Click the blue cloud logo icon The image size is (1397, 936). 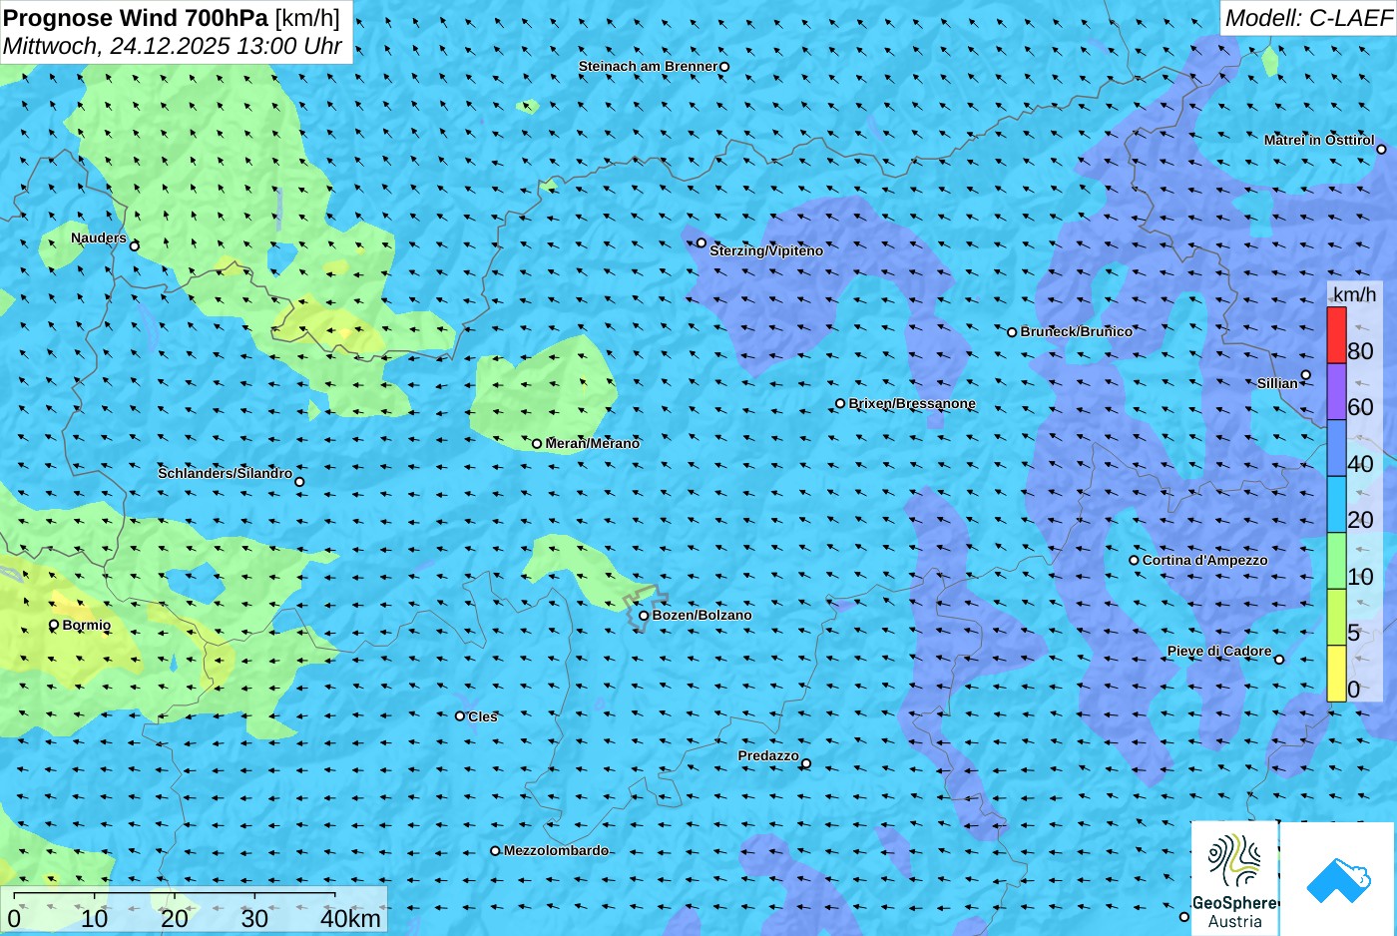[1338, 879]
